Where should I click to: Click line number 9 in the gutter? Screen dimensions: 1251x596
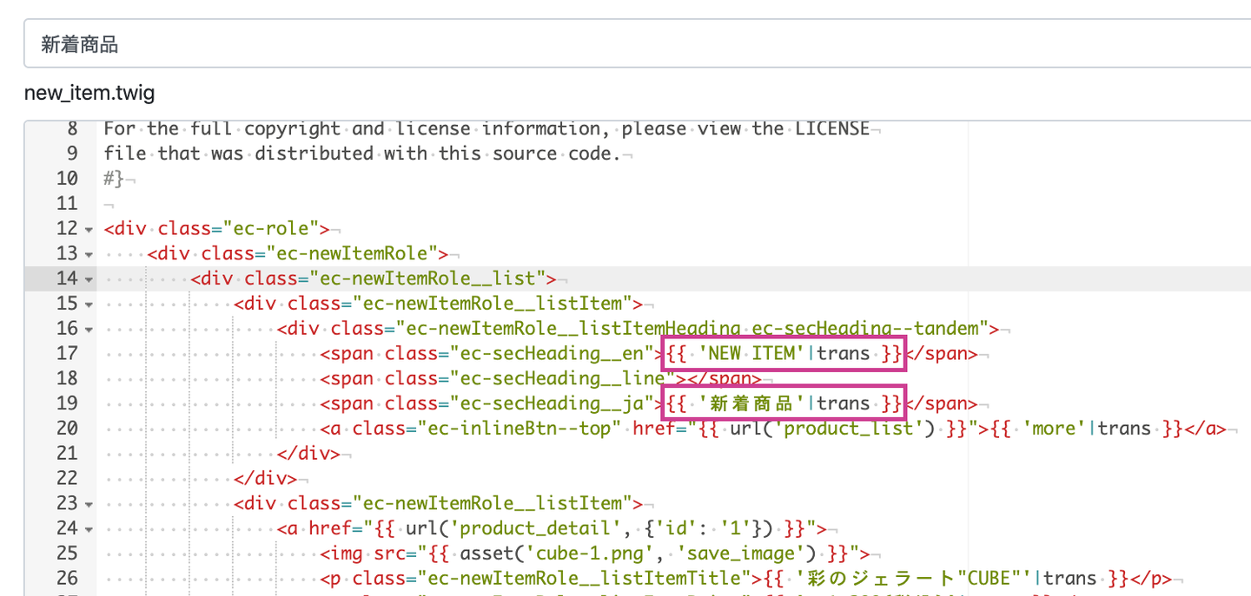point(73,154)
